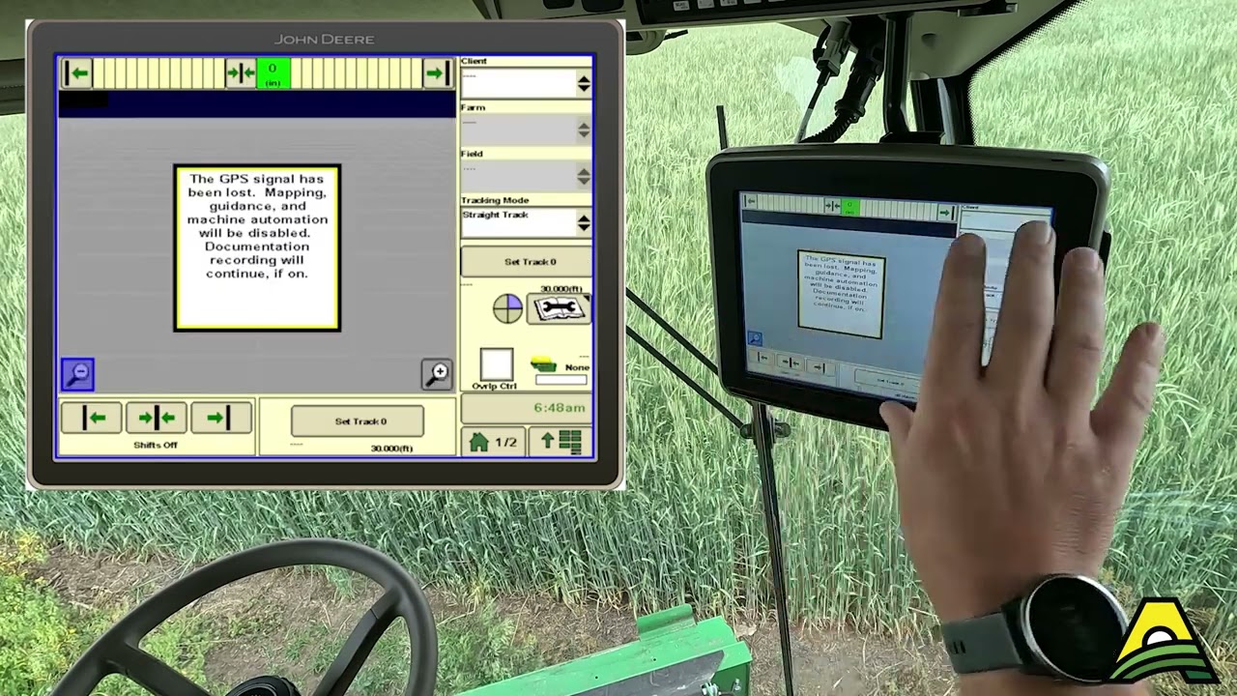Expand the Tracking Mode Straight Track dropdown
The width and height of the screenshot is (1237, 696).
point(526,222)
